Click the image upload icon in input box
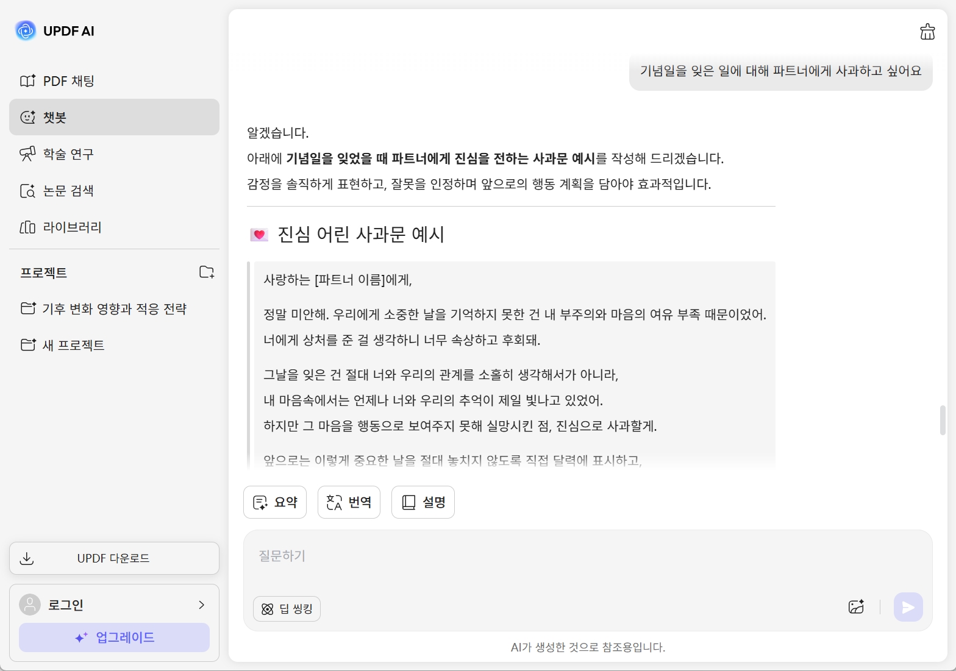The width and height of the screenshot is (956, 671). (x=856, y=607)
